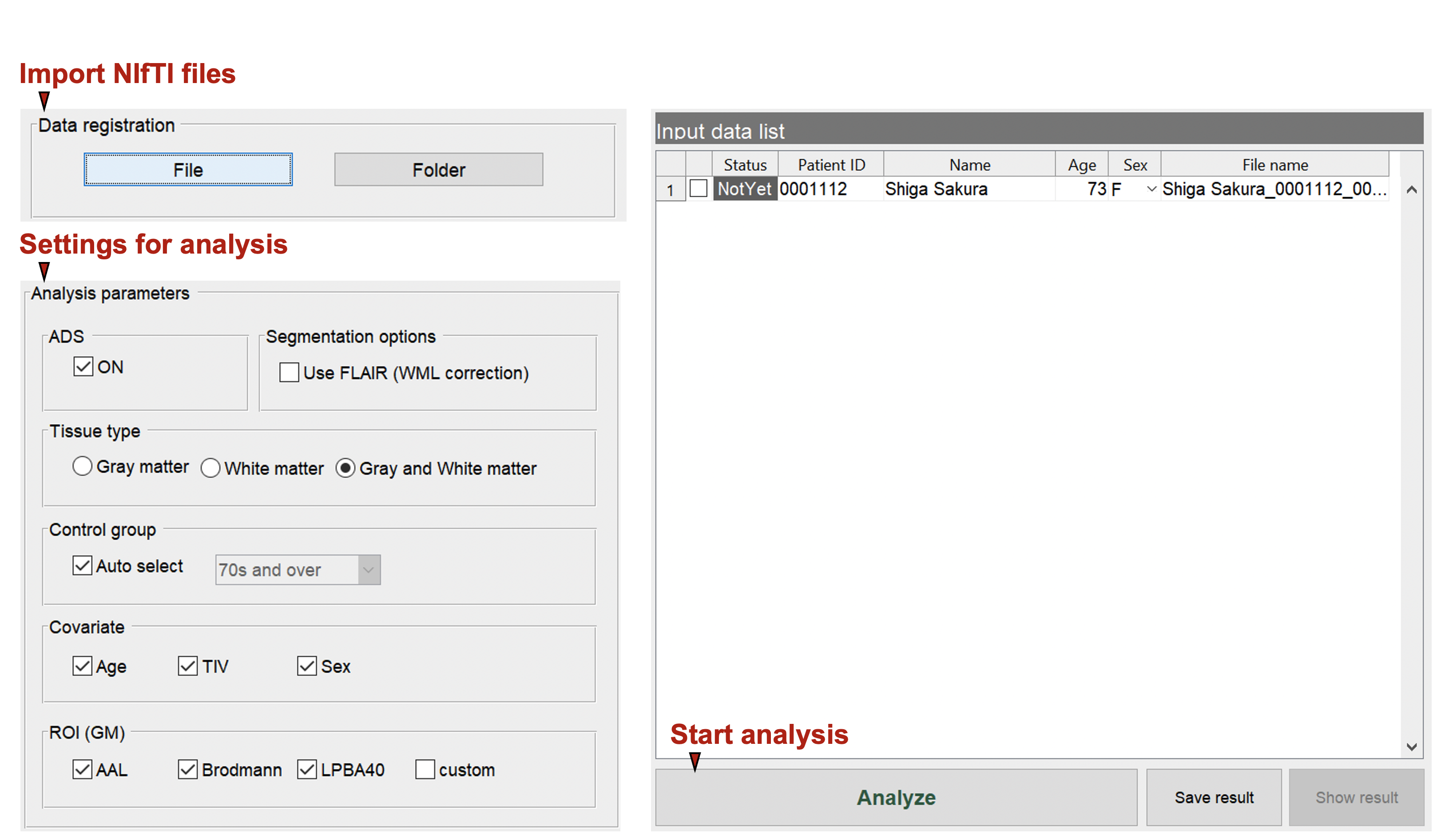Select White matter tissue type

click(210, 468)
